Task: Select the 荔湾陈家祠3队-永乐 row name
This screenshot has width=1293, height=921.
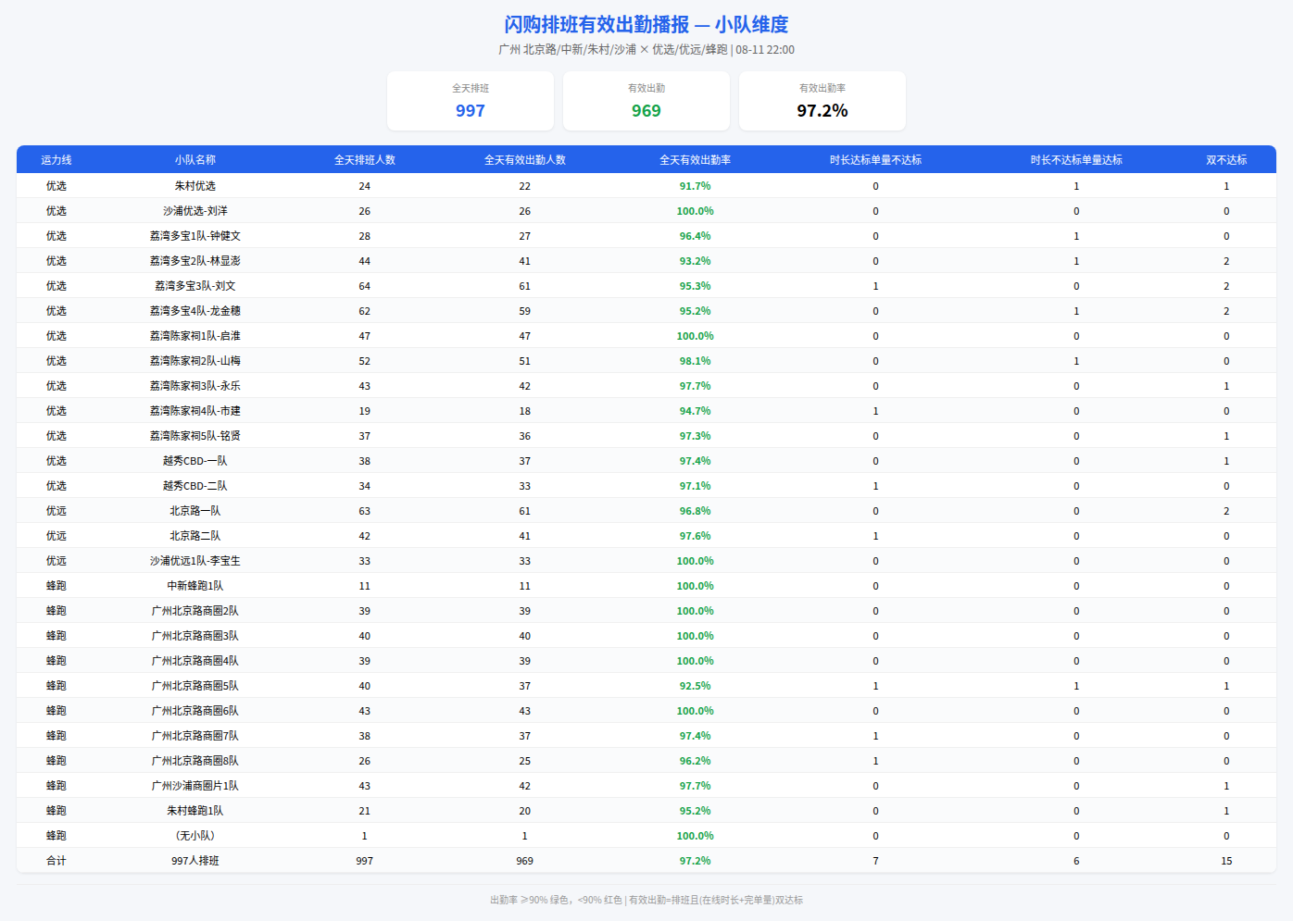Action: pyautogui.click(x=195, y=386)
